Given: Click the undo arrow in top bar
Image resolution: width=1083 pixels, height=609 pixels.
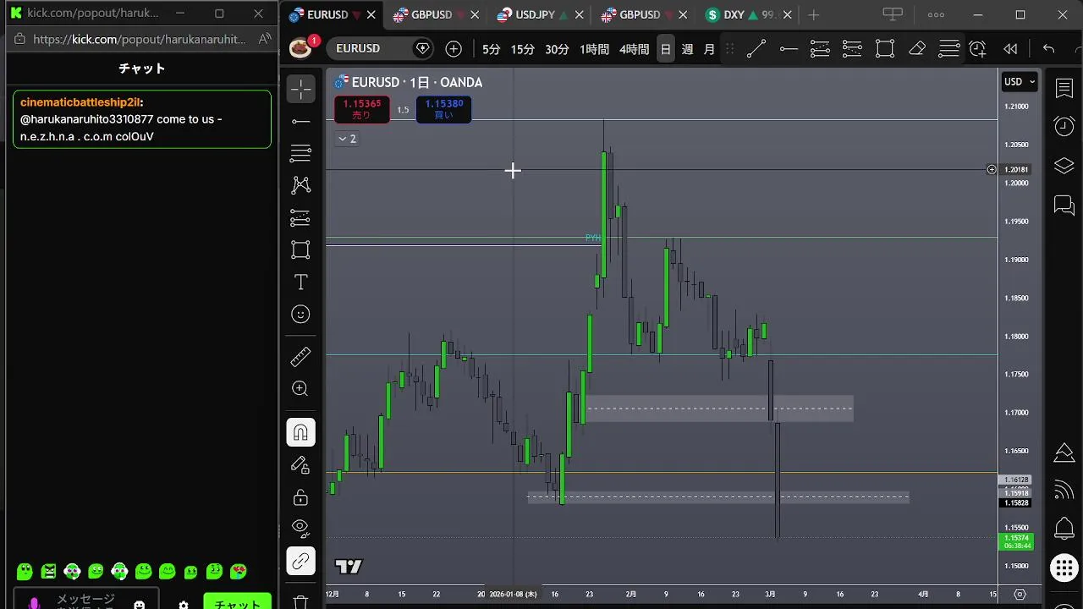Looking at the screenshot, I should [x=1048, y=49].
